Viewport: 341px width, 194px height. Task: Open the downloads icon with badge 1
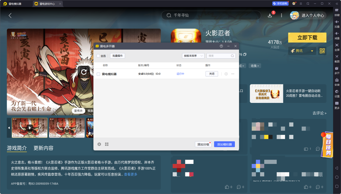(x=270, y=15)
